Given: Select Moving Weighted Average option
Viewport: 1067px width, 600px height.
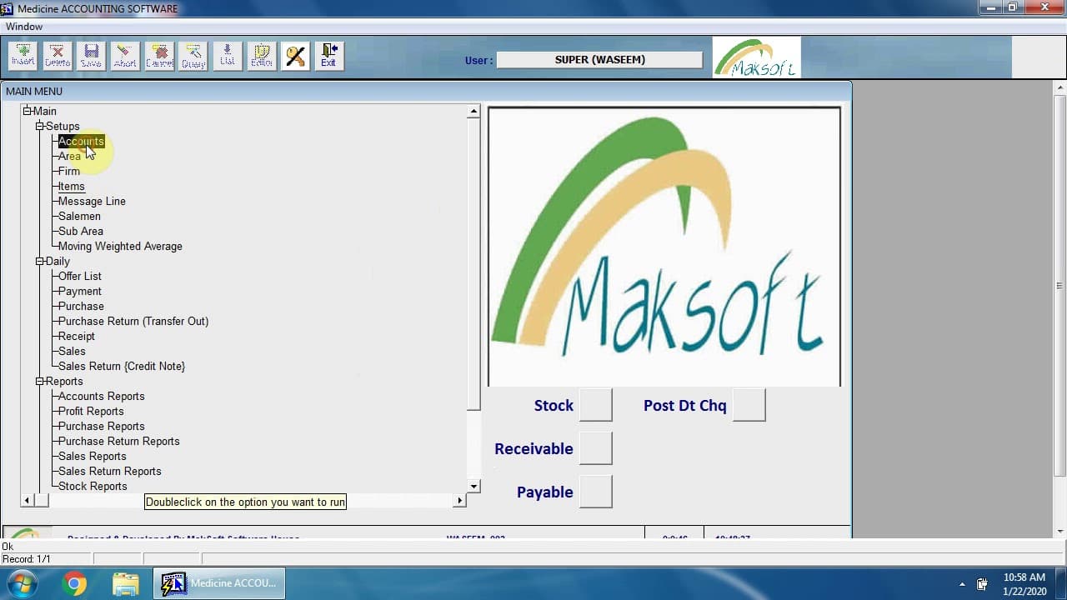Looking at the screenshot, I should (120, 246).
